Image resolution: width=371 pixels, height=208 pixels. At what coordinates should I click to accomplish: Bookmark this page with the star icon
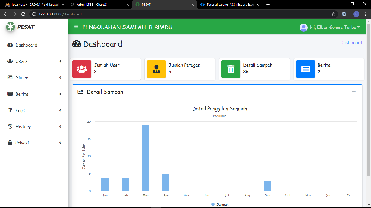click(333, 14)
